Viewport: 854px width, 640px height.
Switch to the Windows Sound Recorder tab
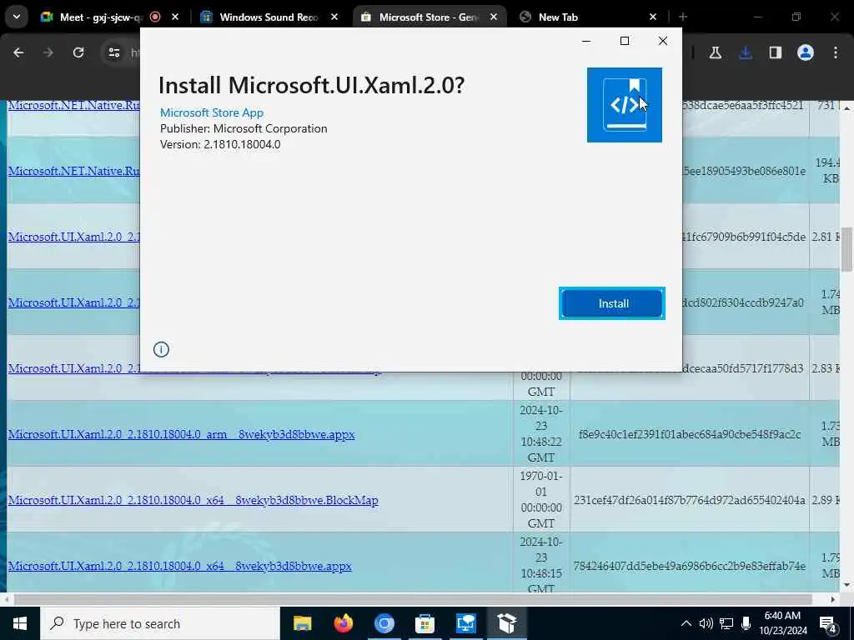click(269, 17)
